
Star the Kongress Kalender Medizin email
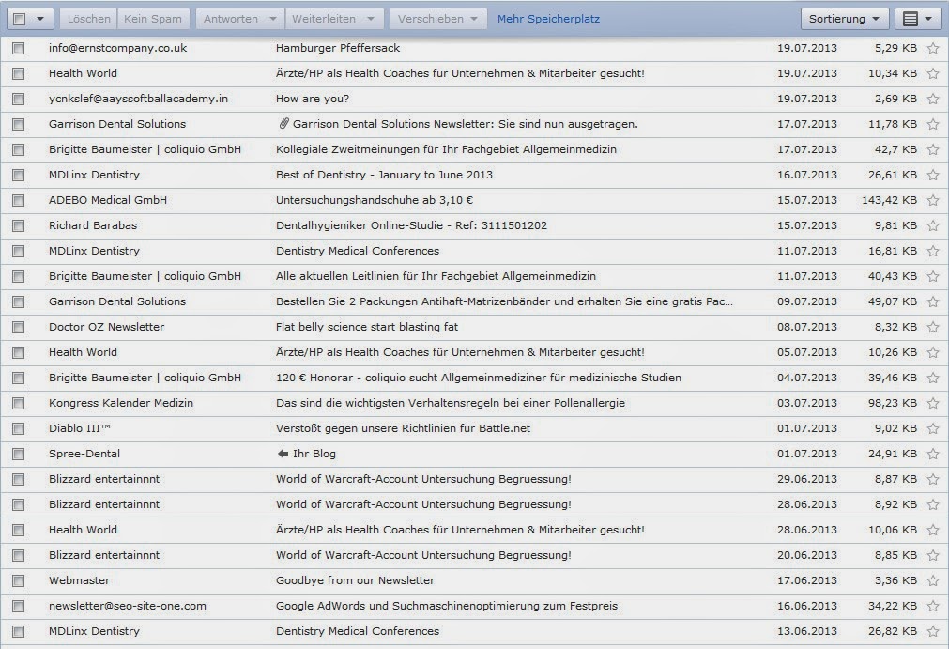pyautogui.click(x=933, y=403)
